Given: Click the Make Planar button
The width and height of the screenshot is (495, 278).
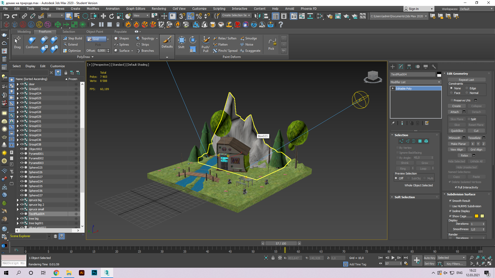Looking at the screenshot, I should [x=458, y=144].
